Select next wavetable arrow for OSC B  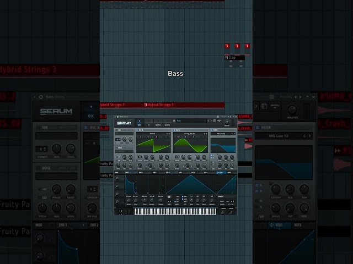coord(206,134)
